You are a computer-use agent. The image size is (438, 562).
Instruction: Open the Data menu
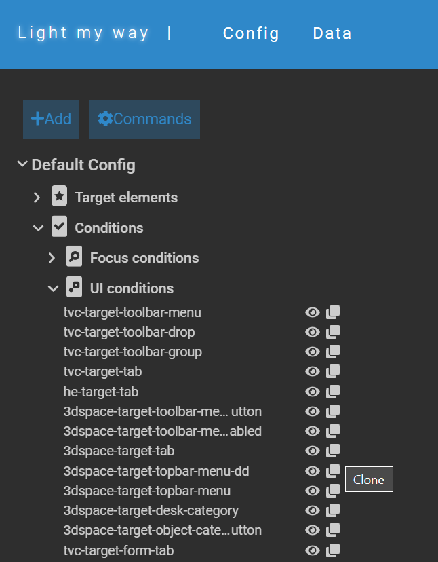[x=332, y=33]
